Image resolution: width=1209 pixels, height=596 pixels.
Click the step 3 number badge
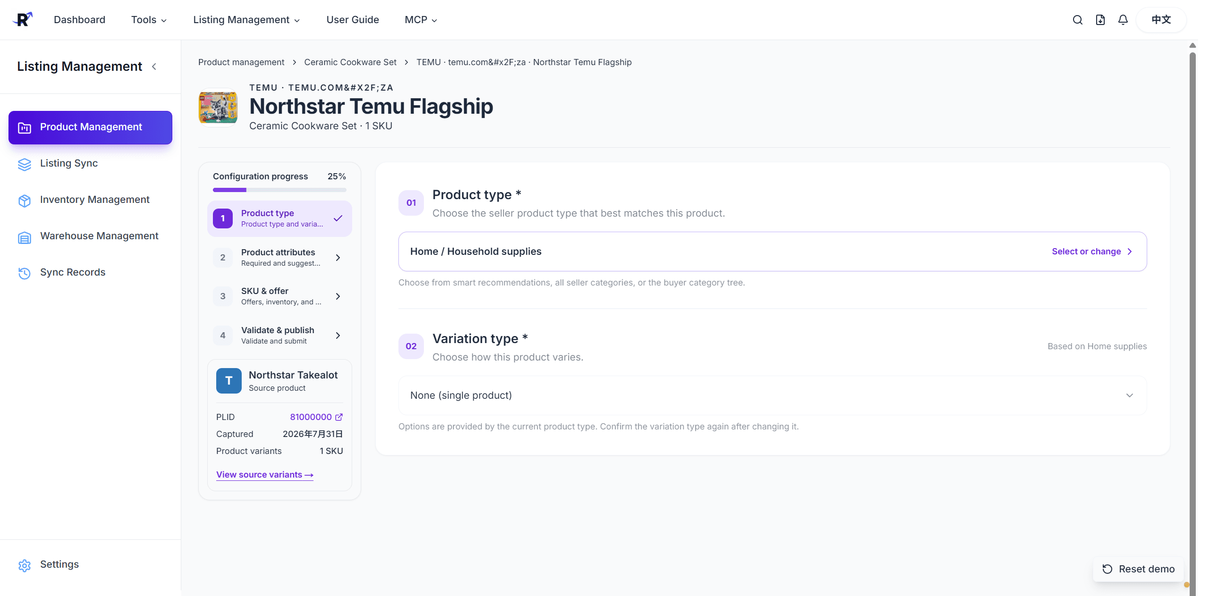tap(223, 296)
